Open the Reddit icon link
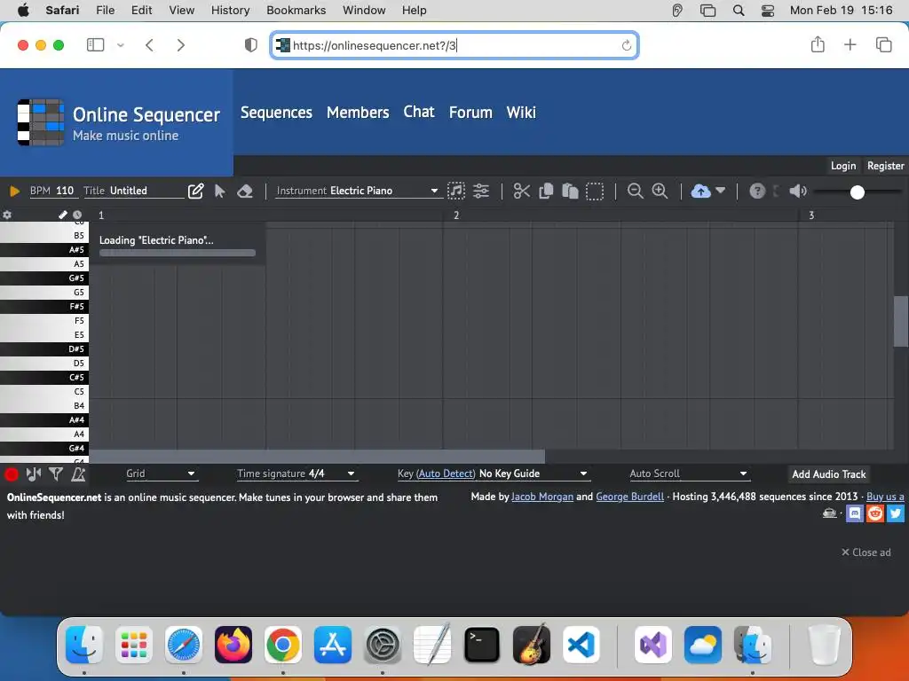The height and width of the screenshot is (681, 909). pyautogui.click(x=874, y=513)
